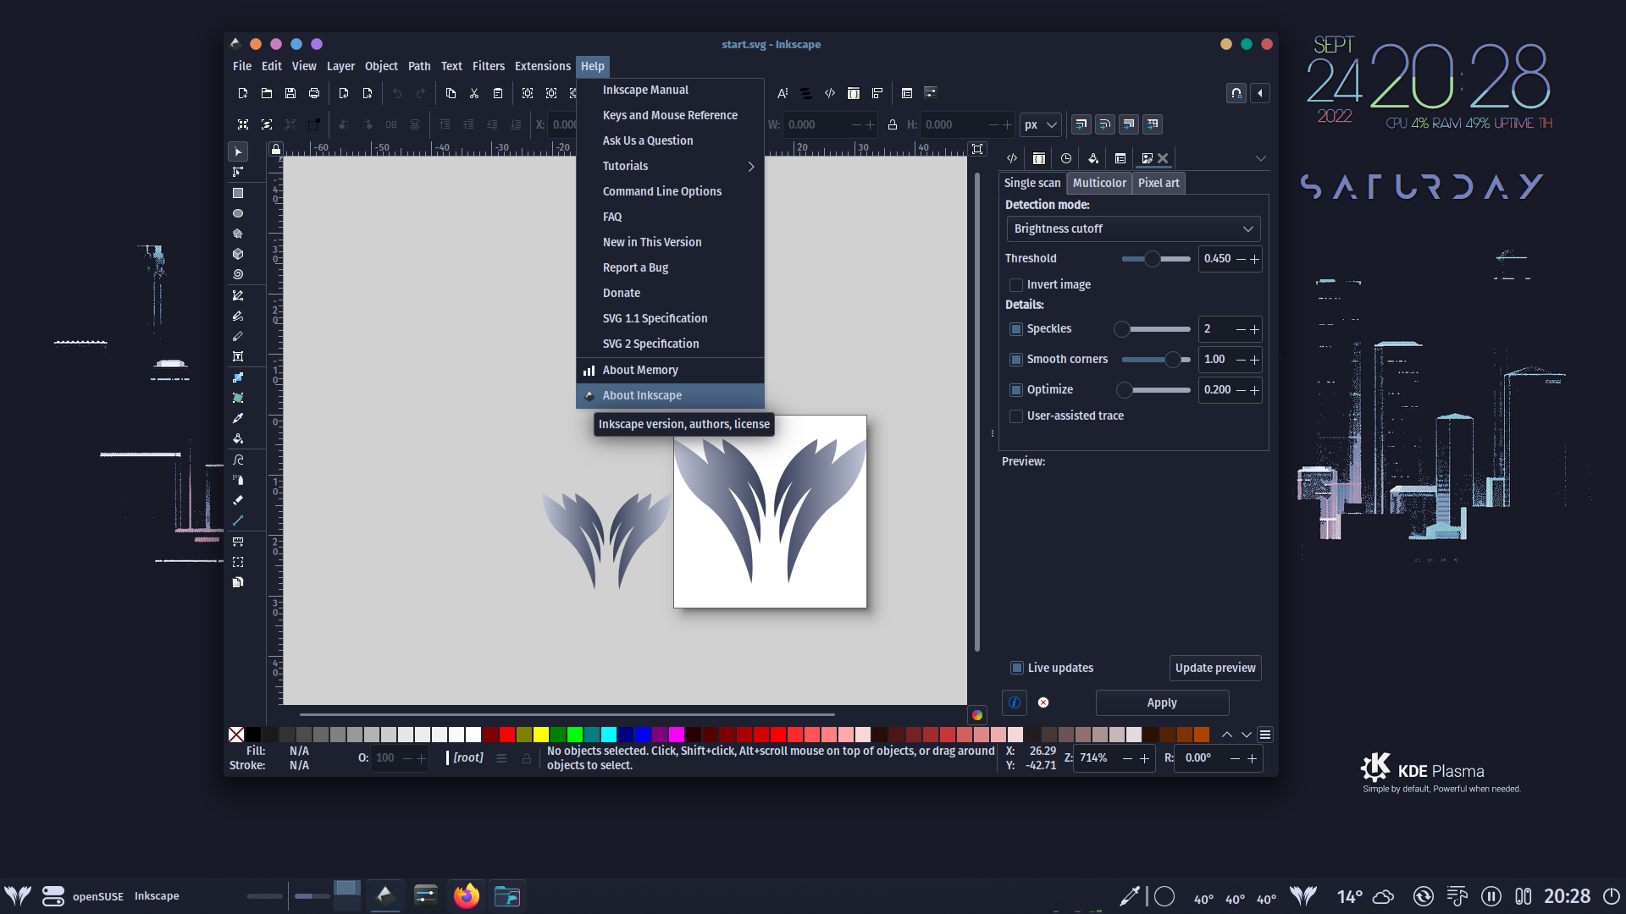Select the Mesh gradient tool
The image size is (1626, 914).
tap(238, 398)
